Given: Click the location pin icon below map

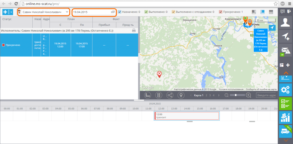Looking at the screenshot, I should [181, 95].
